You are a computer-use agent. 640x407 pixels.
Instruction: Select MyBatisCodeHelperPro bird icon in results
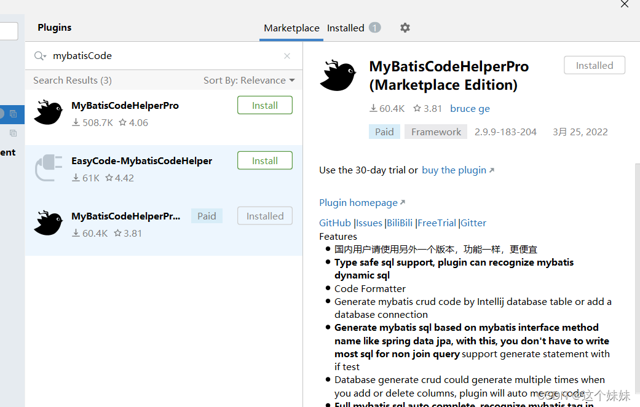(49, 113)
